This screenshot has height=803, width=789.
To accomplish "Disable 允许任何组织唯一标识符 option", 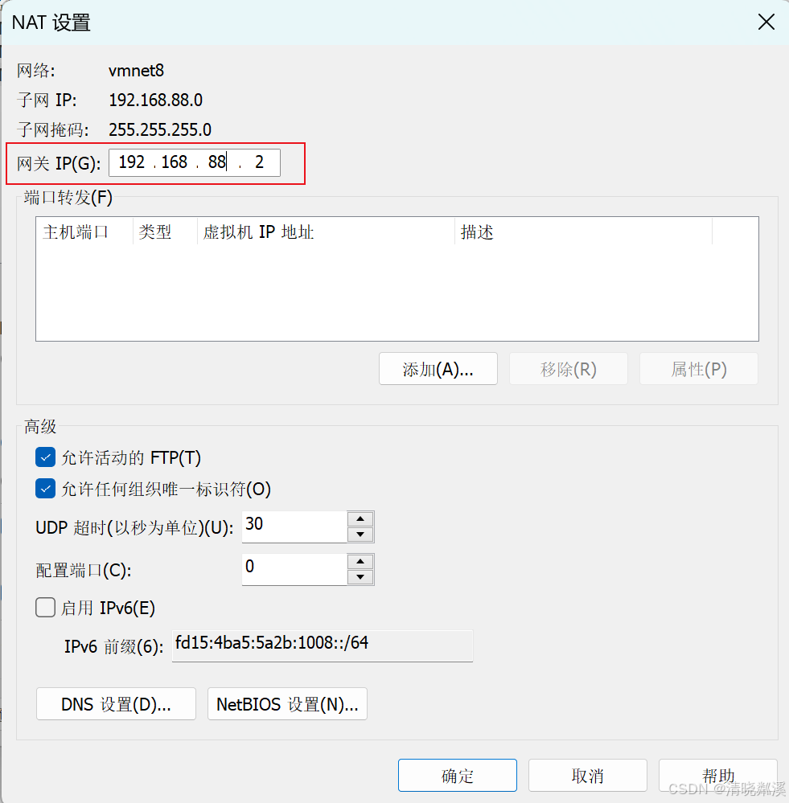I will click(x=45, y=489).
